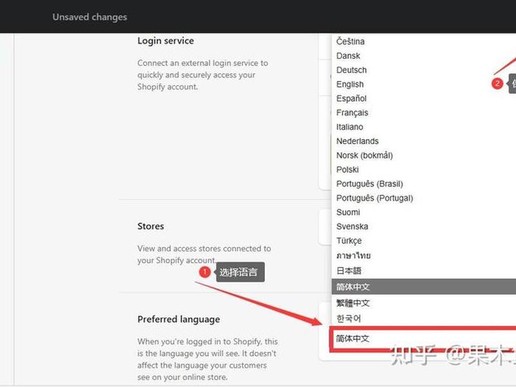Pick Nederlands from the dropdown
The image size is (516, 387).
pyautogui.click(x=424, y=141)
